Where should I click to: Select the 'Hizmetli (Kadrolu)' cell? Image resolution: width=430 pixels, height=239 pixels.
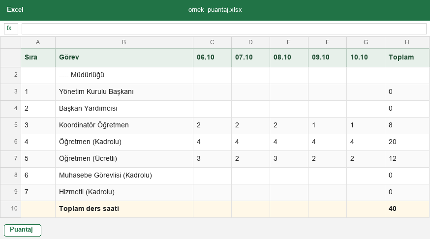(124, 192)
